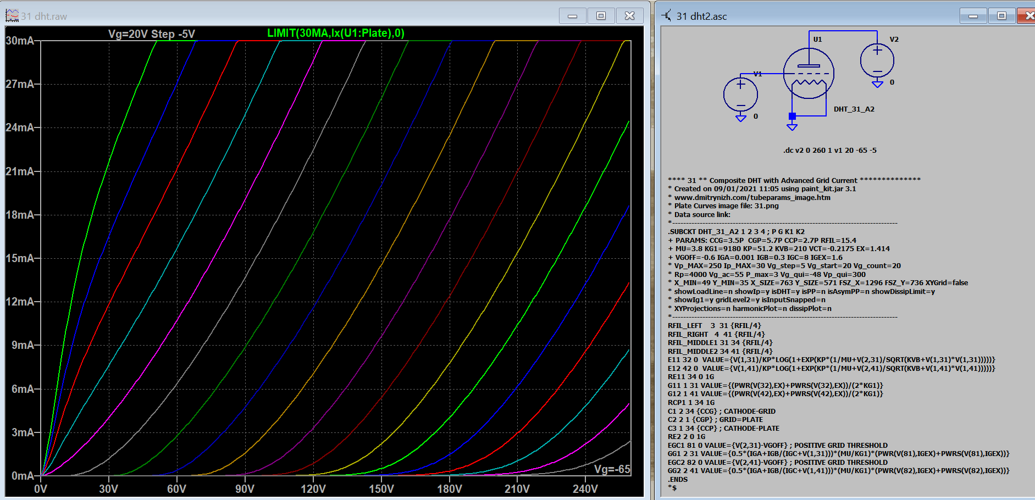Click the U1 reference designator label

click(x=817, y=40)
